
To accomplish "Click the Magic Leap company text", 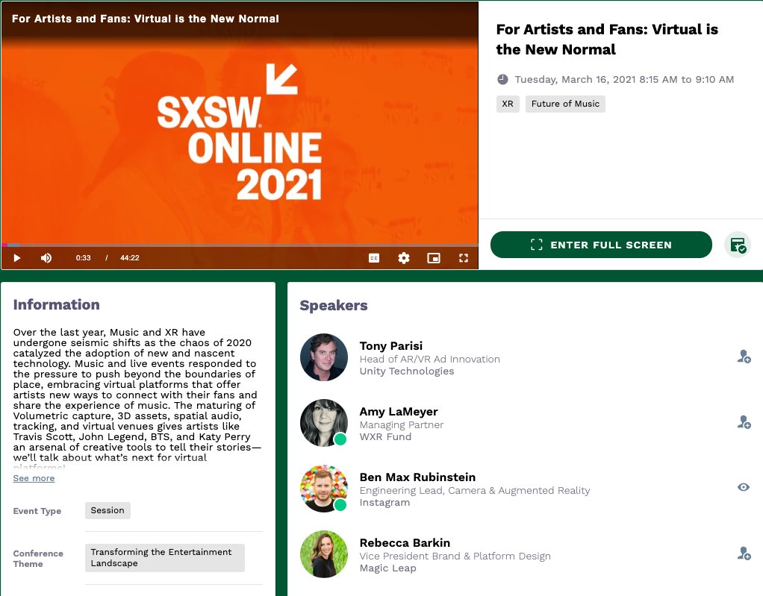I will (x=387, y=568).
